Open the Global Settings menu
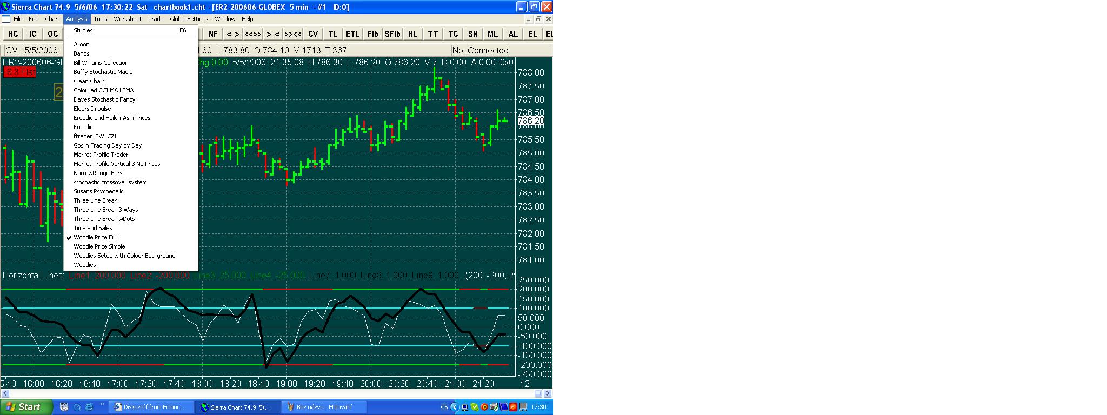Screen dimensions: 1107x415 189,19
